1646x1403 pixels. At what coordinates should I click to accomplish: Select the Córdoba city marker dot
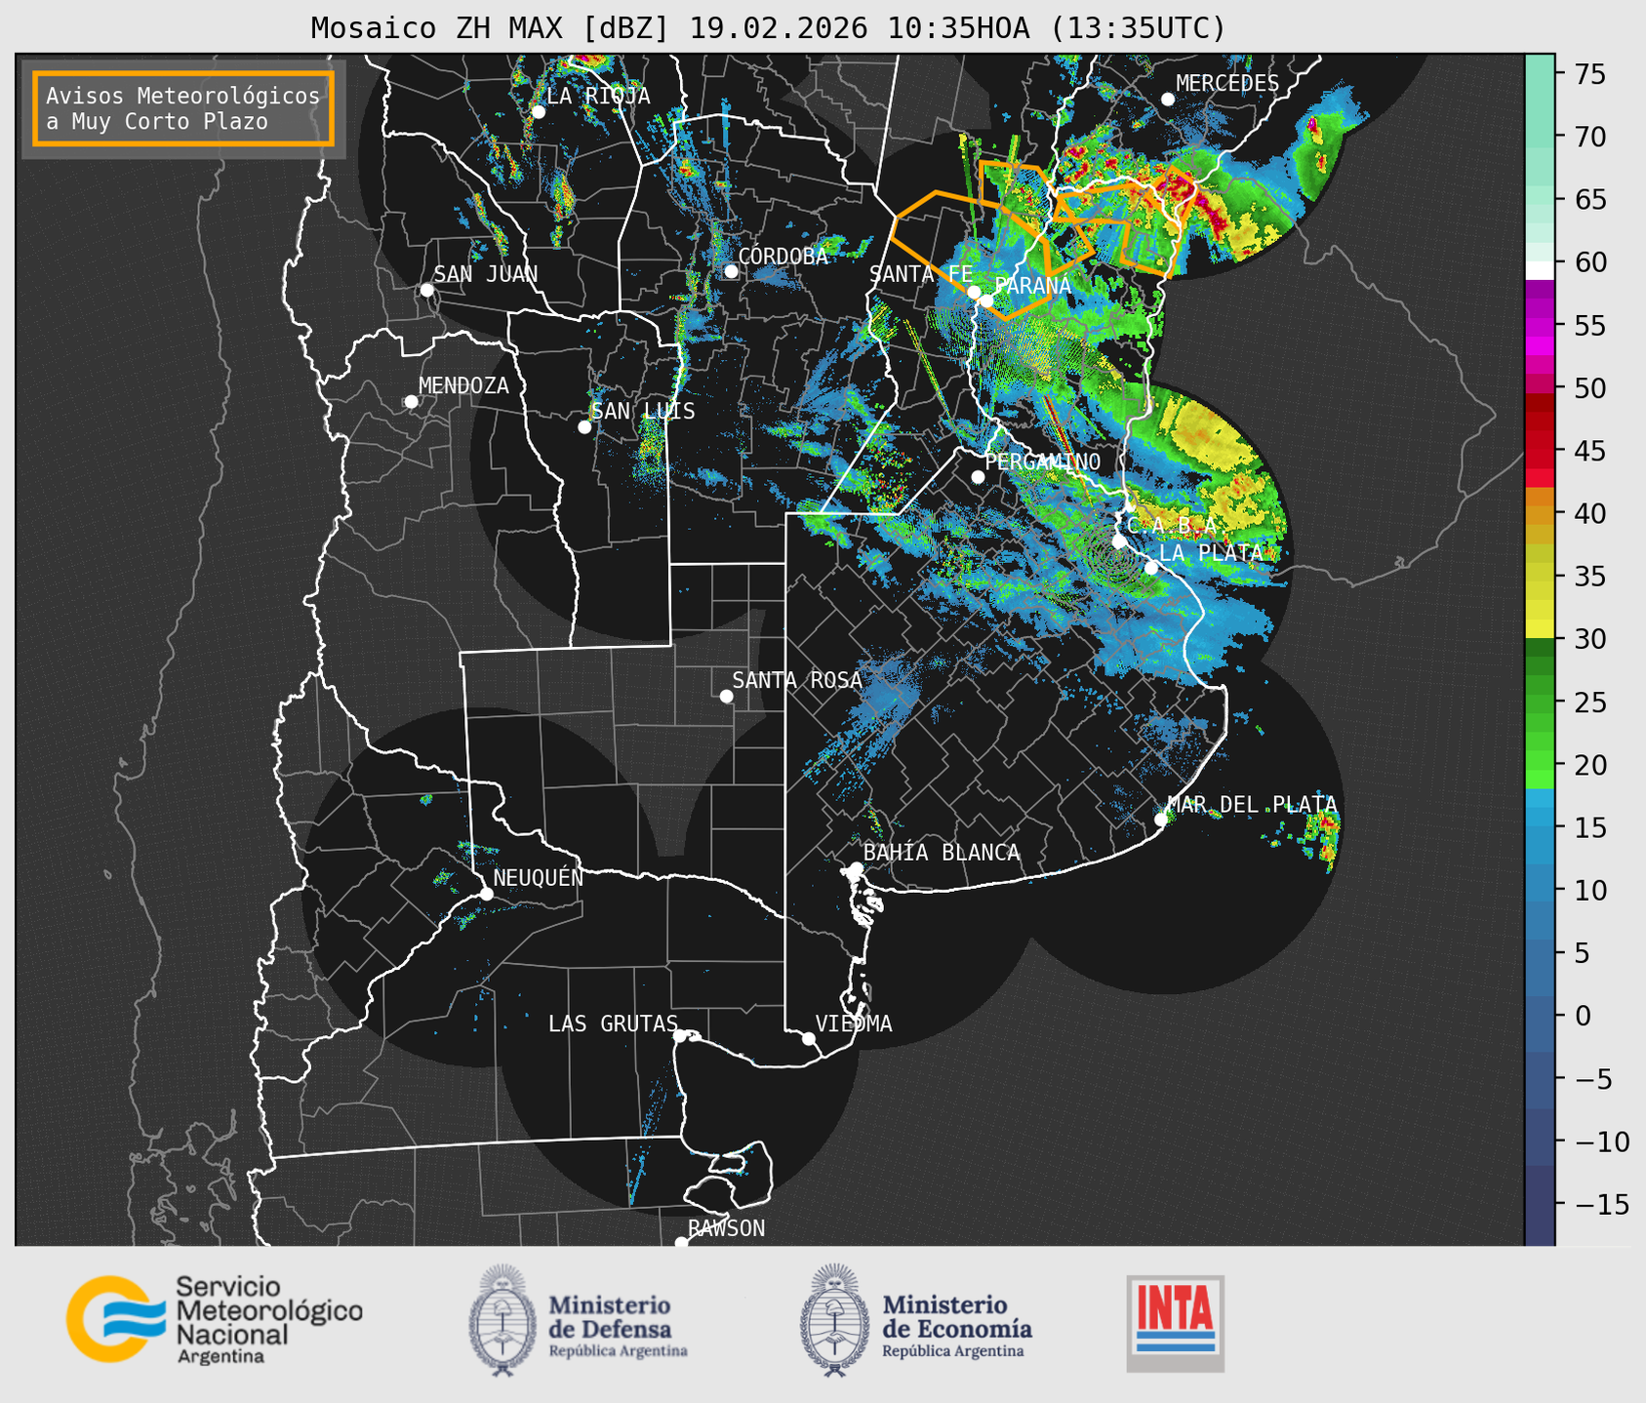[x=731, y=271]
